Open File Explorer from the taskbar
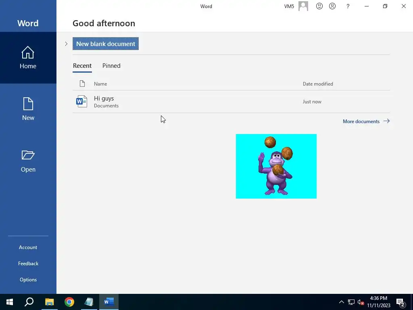Viewport: 413px width, 310px height. [49, 302]
